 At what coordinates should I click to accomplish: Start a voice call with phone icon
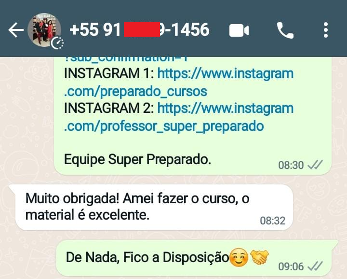click(285, 30)
